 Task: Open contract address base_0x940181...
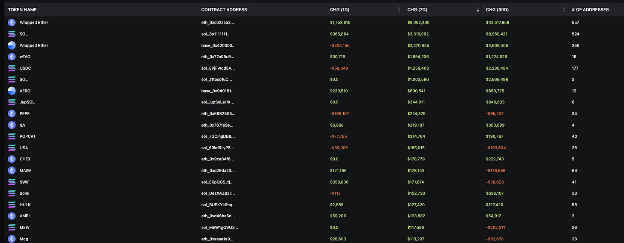(x=218, y=91)
